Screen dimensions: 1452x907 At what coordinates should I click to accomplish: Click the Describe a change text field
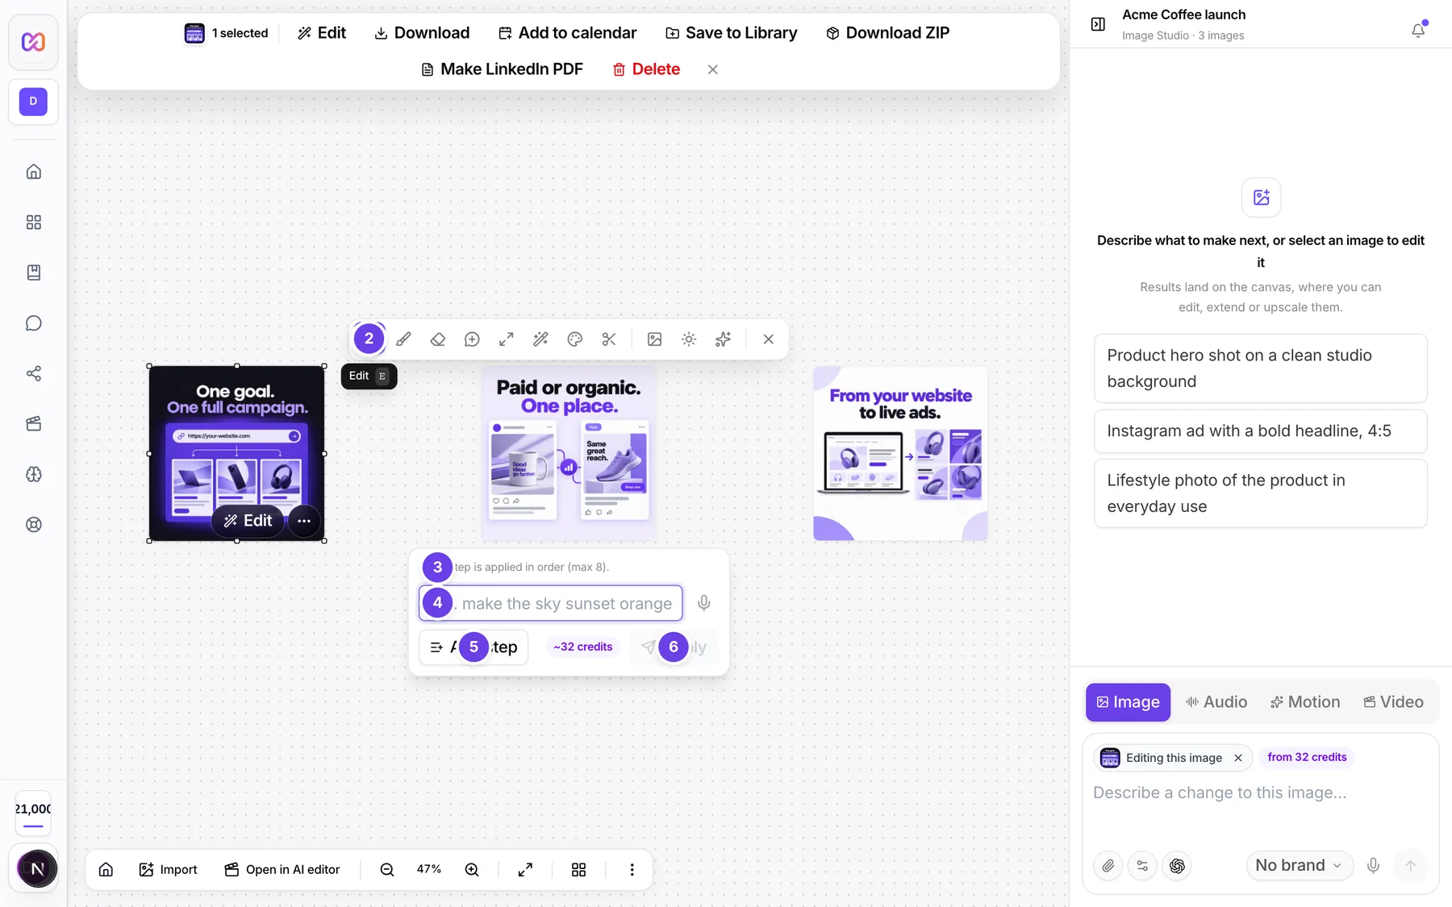pyautogui.click(x=1260, y=793)
